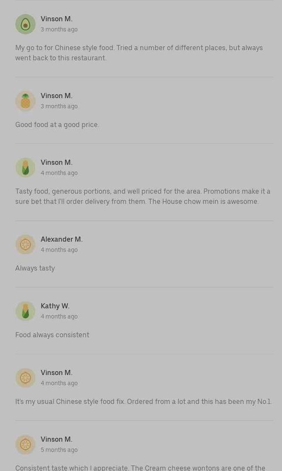Click the 'Tasty food, generous portions' review text
The width and height of the screenshot is (282, 471).
143,196
